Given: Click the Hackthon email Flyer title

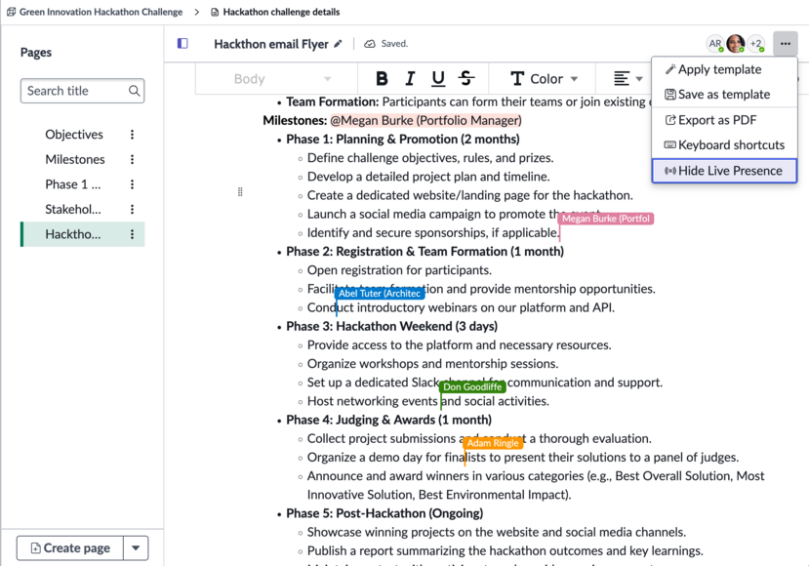Looking at the screenshot, I should [271, 44].
